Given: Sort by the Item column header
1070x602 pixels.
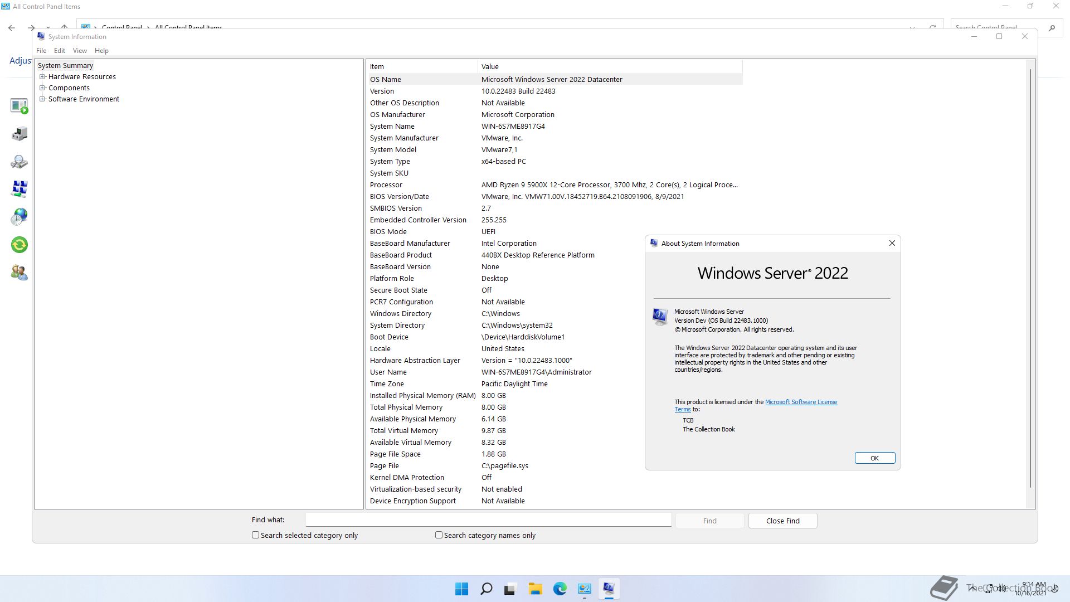Looking at the screenshot, I should coord(422,66).
